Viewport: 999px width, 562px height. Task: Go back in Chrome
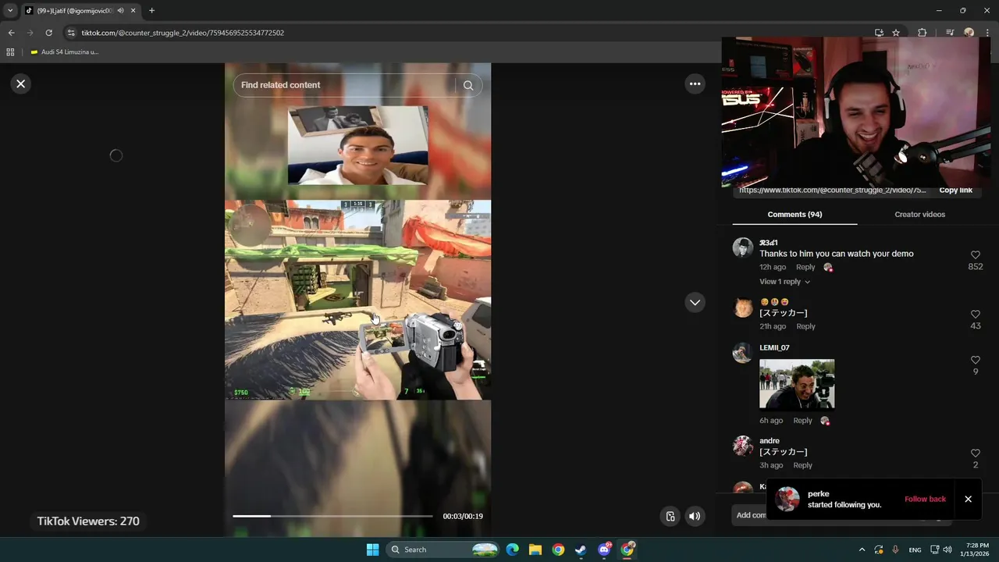[x=11, y=33]
